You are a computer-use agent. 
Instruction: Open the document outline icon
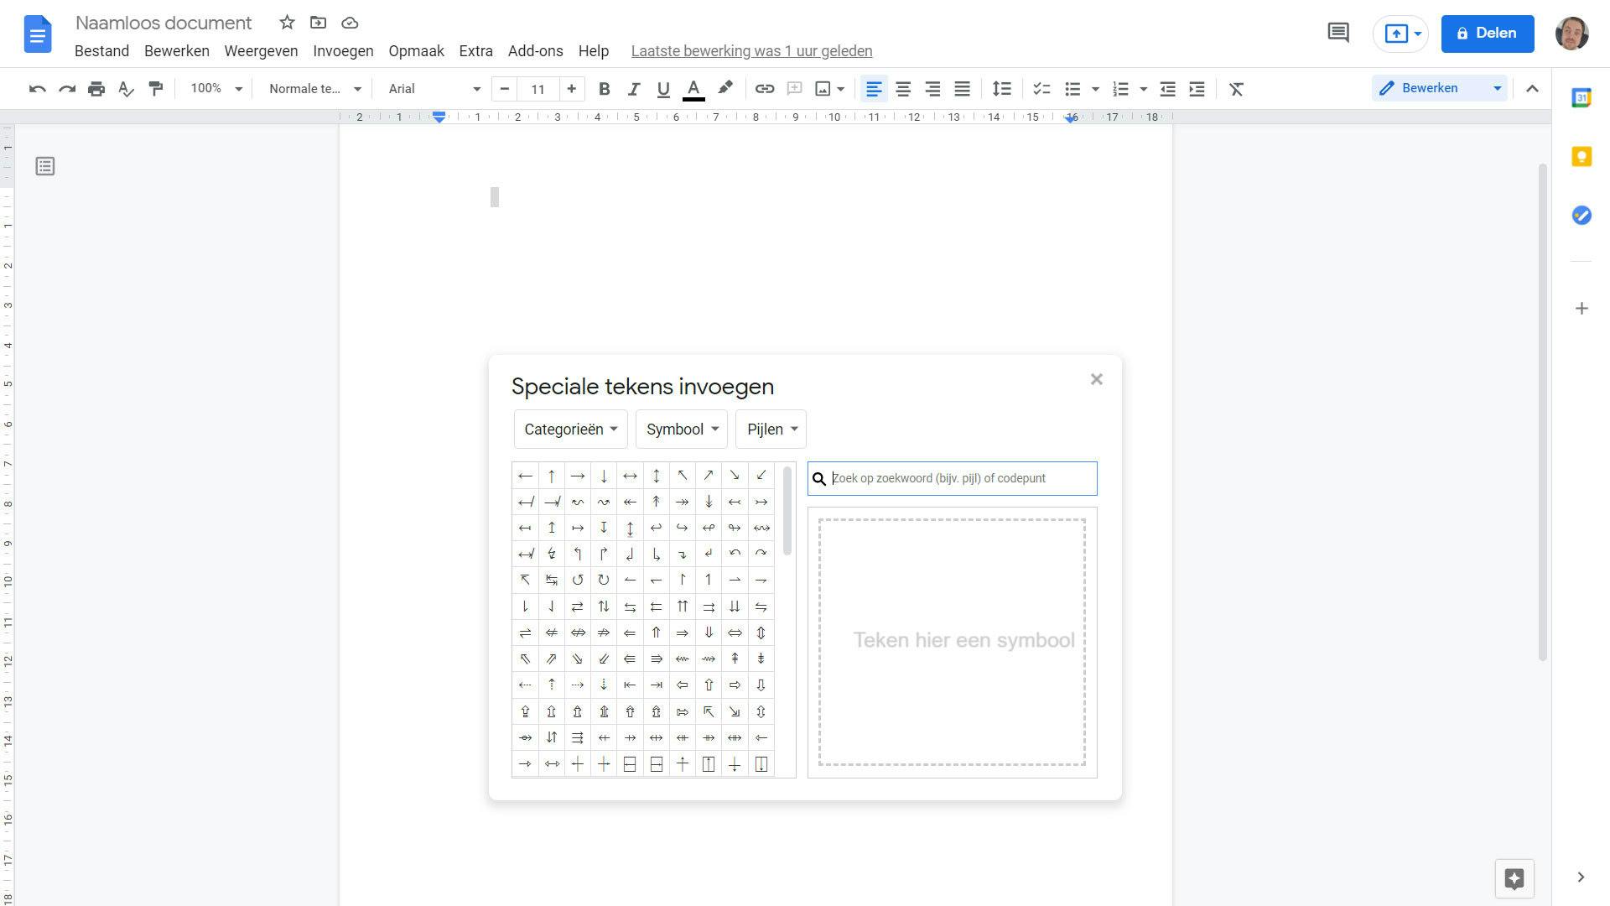pos(45,166)
